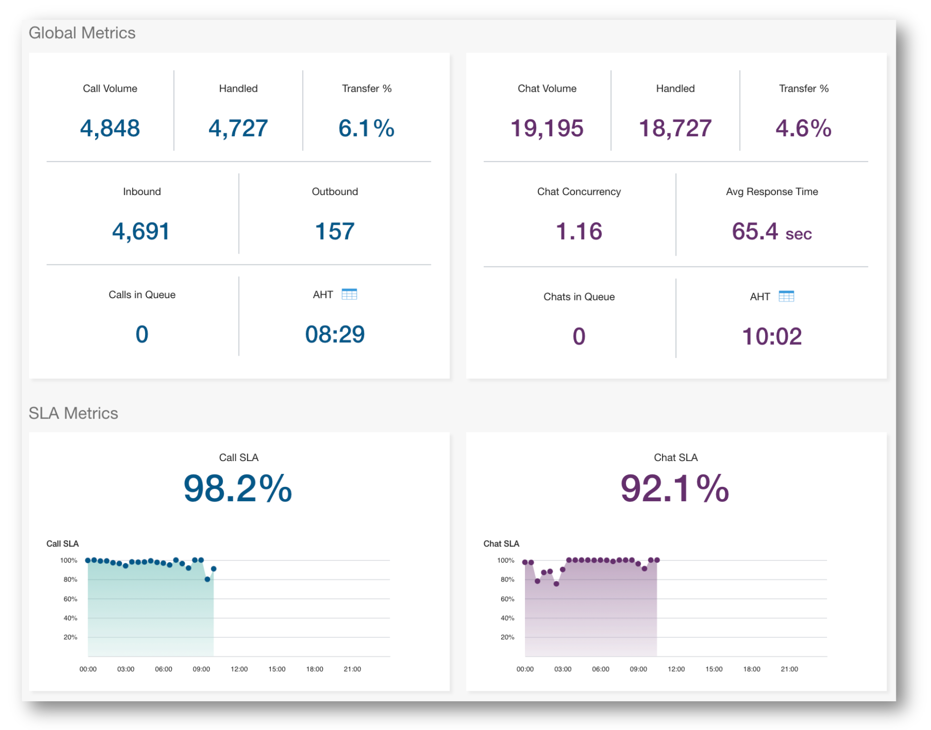
Task: Click the Chat Volume value 19,195
Action: pos(547,128)
